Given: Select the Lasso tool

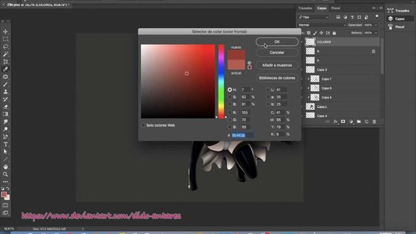Looking at the screenshot, I should (5, 47).
